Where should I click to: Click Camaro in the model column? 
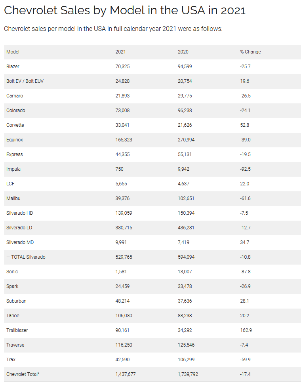click(x=15, y=96)
